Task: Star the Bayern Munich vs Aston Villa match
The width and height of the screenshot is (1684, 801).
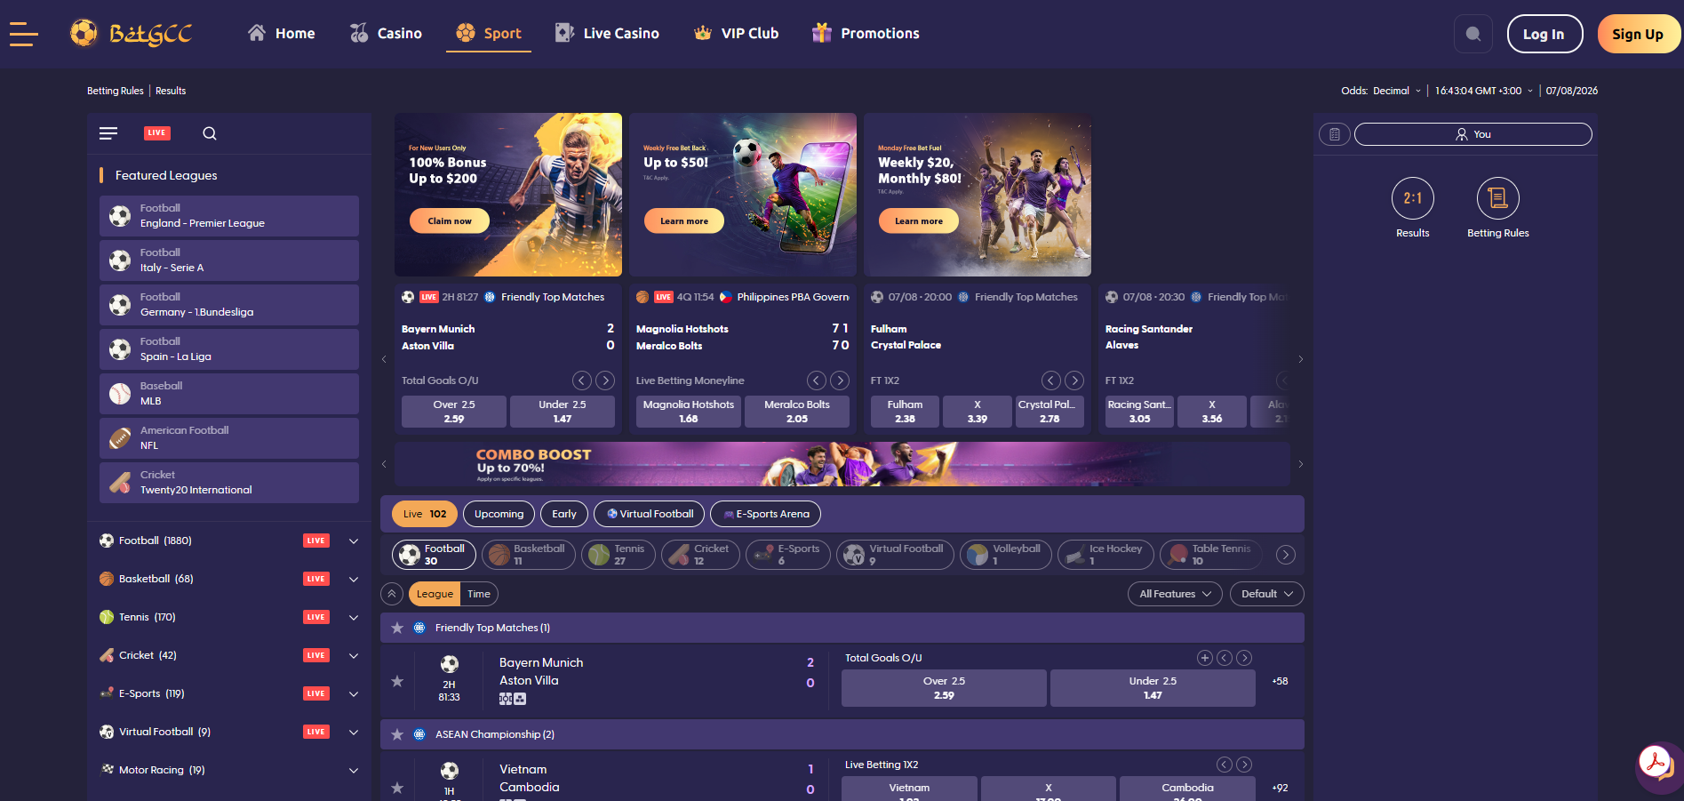Action: click(397, 681)
